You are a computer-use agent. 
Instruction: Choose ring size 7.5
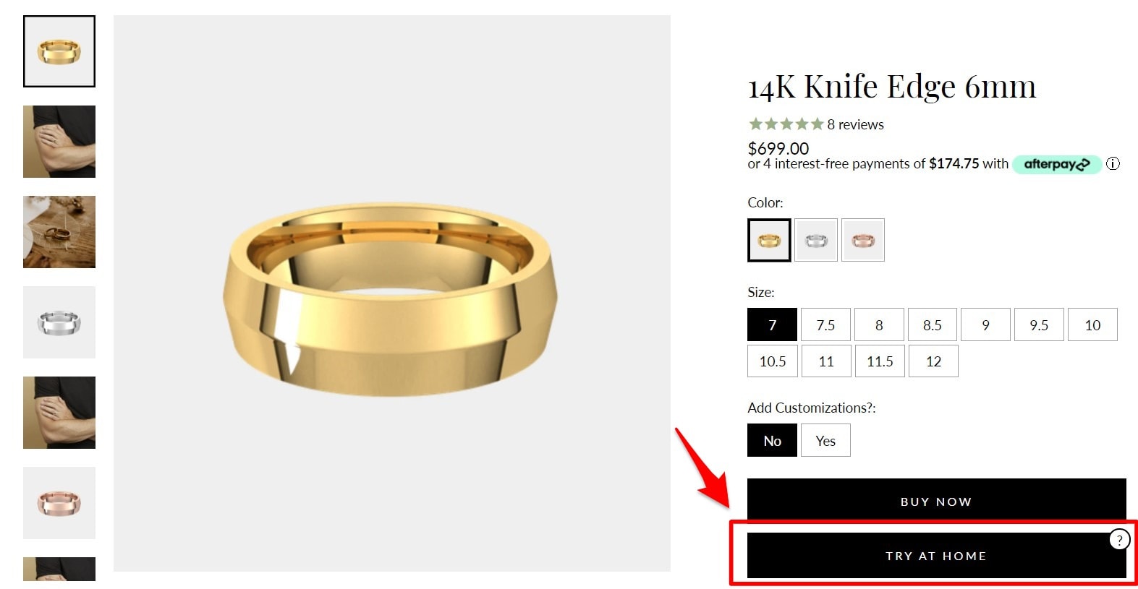(x=825, y=324)
